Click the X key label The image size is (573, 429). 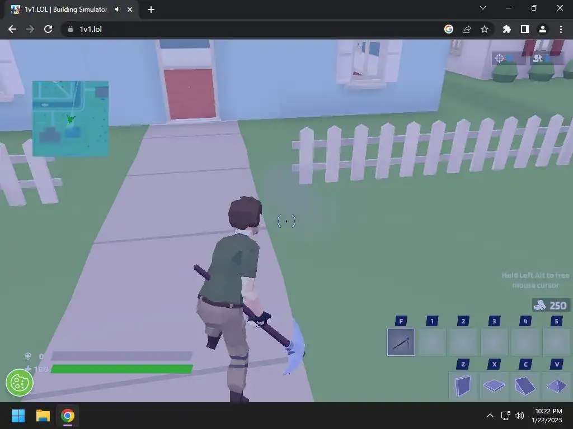494,364
